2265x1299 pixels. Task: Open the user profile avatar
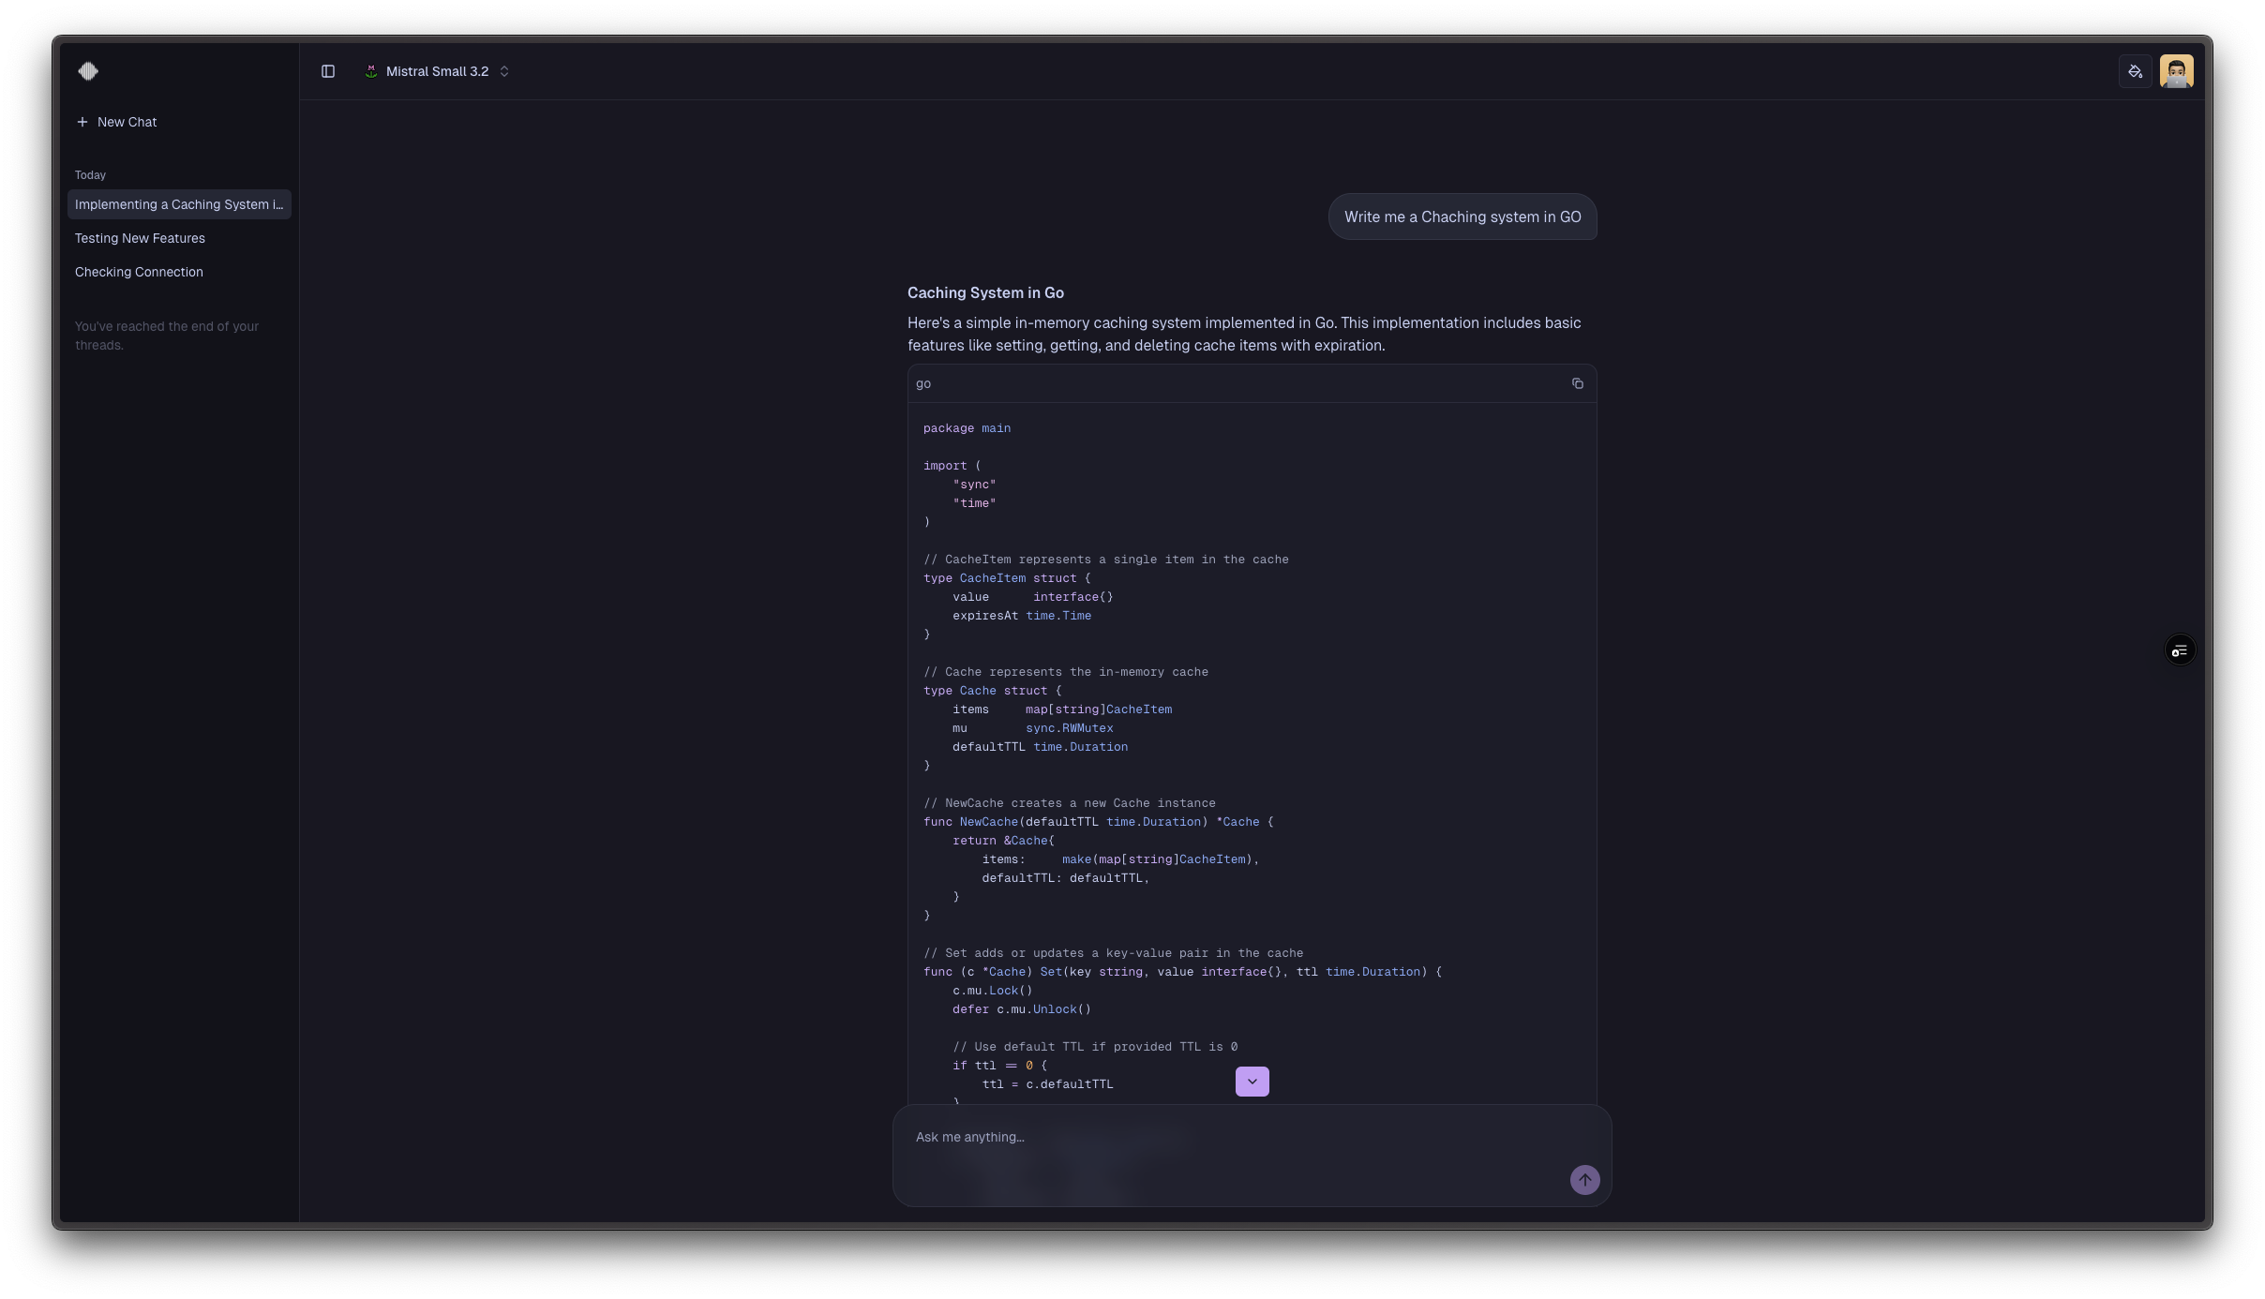pos(2176,71)
